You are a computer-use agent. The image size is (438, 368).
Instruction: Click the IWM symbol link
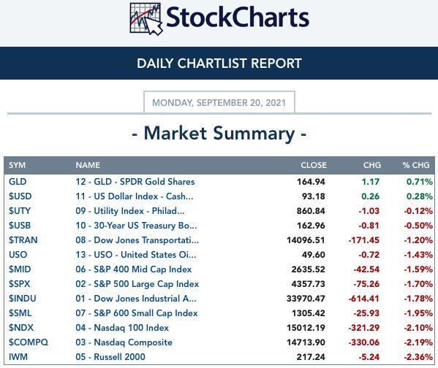pos(18,357)
